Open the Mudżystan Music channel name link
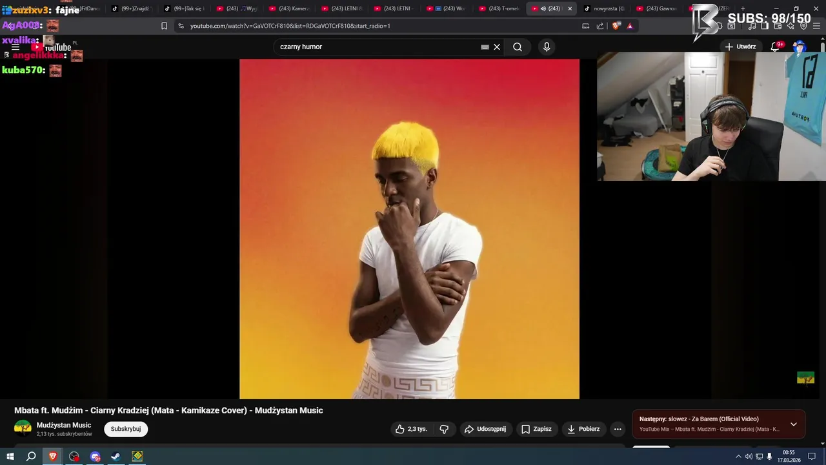Screen dimensions: 826x465 click(x=64, y=425)
